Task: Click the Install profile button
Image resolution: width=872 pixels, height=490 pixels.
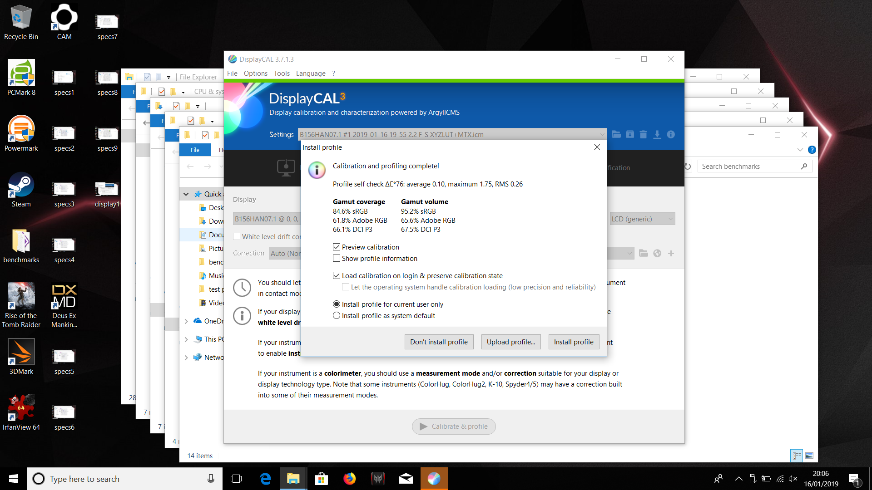Action: pyautogui.click(x=574, y=342)
